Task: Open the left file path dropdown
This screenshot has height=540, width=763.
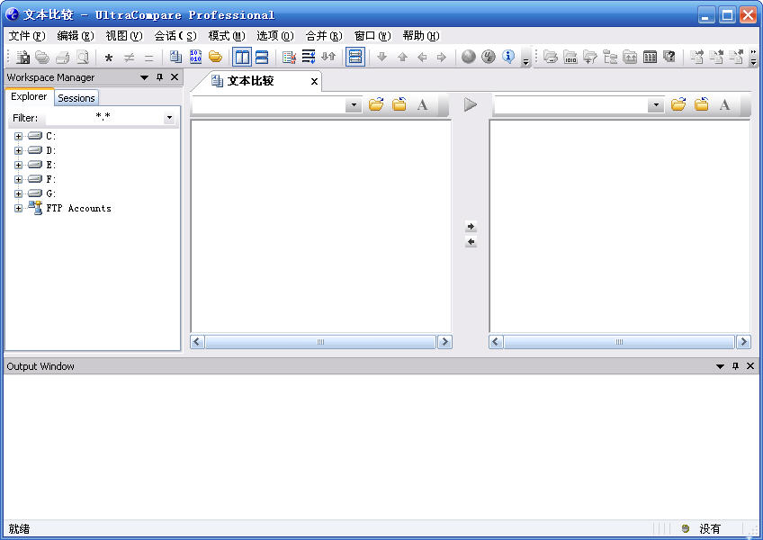Action: 353,106
